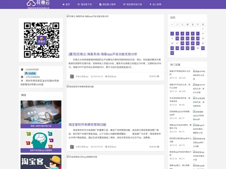The image size is (226, 169).
Task: Select day 29 in the calendar
Action: [203, 48]
